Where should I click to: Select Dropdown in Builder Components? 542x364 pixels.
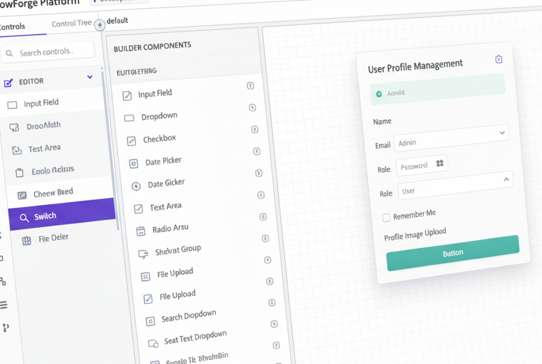pos(159,116)
